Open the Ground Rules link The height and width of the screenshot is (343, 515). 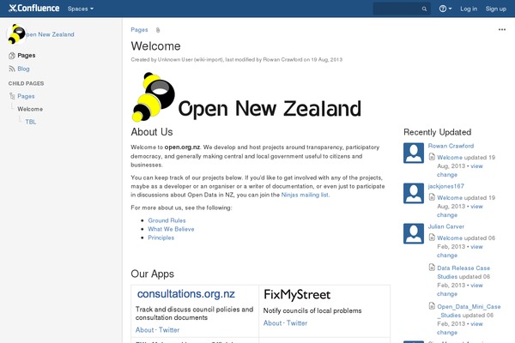click(167, 220)
